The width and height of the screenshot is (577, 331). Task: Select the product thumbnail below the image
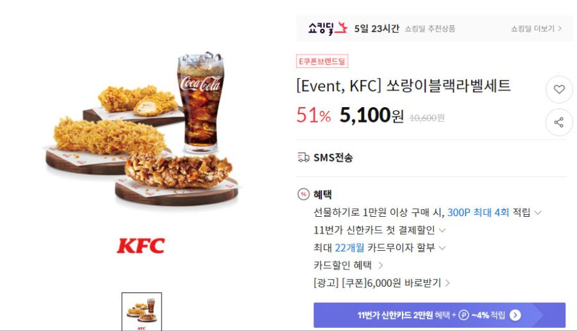point(142,312)
